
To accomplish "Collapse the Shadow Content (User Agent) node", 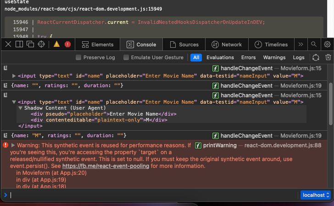I will click(21, 108).
